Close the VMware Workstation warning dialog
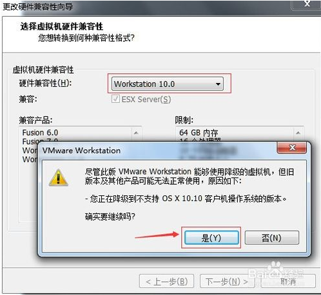This screenshot has width=321, height=295. click(x=292, y=148)
